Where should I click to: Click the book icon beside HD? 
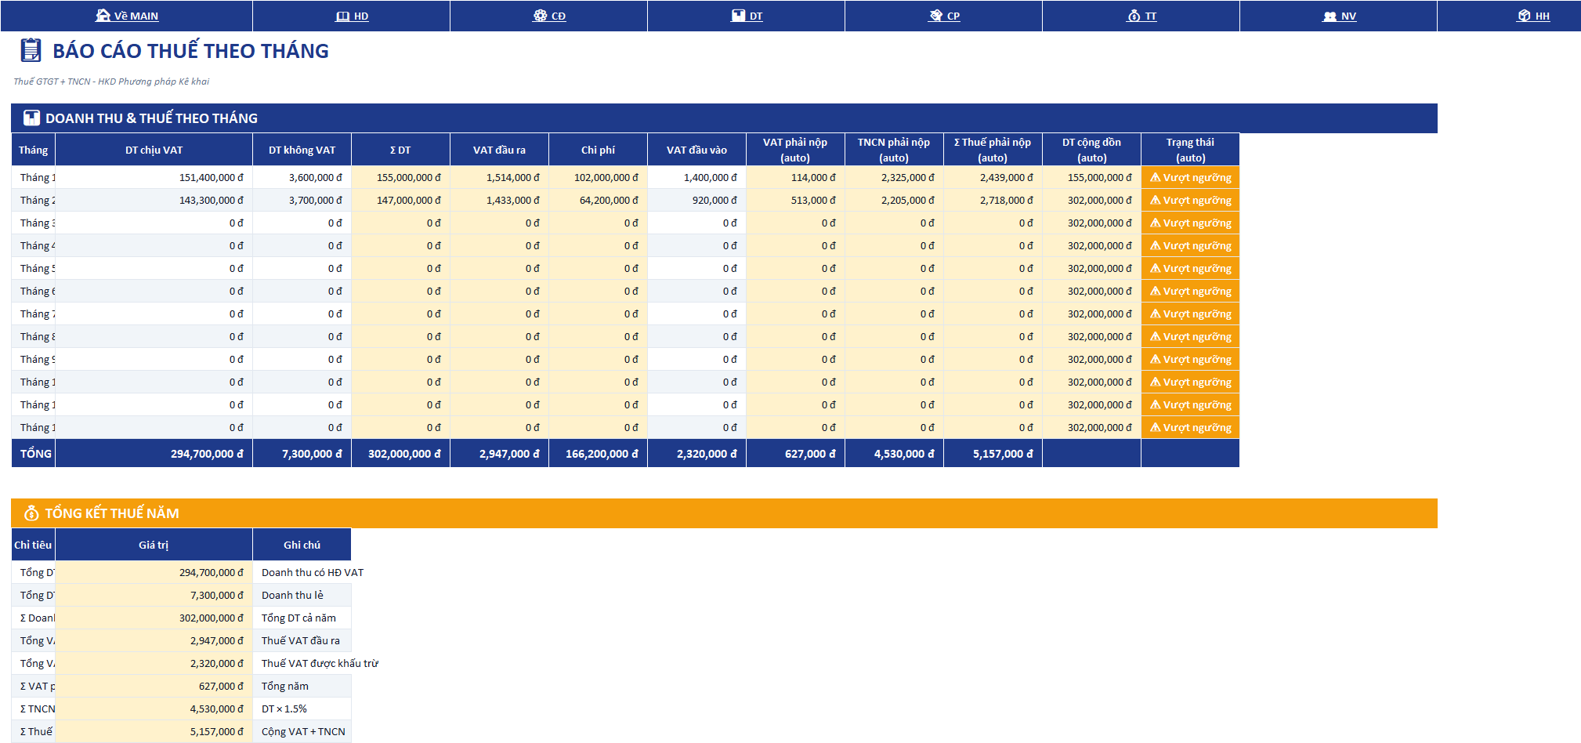click(342, 16)
